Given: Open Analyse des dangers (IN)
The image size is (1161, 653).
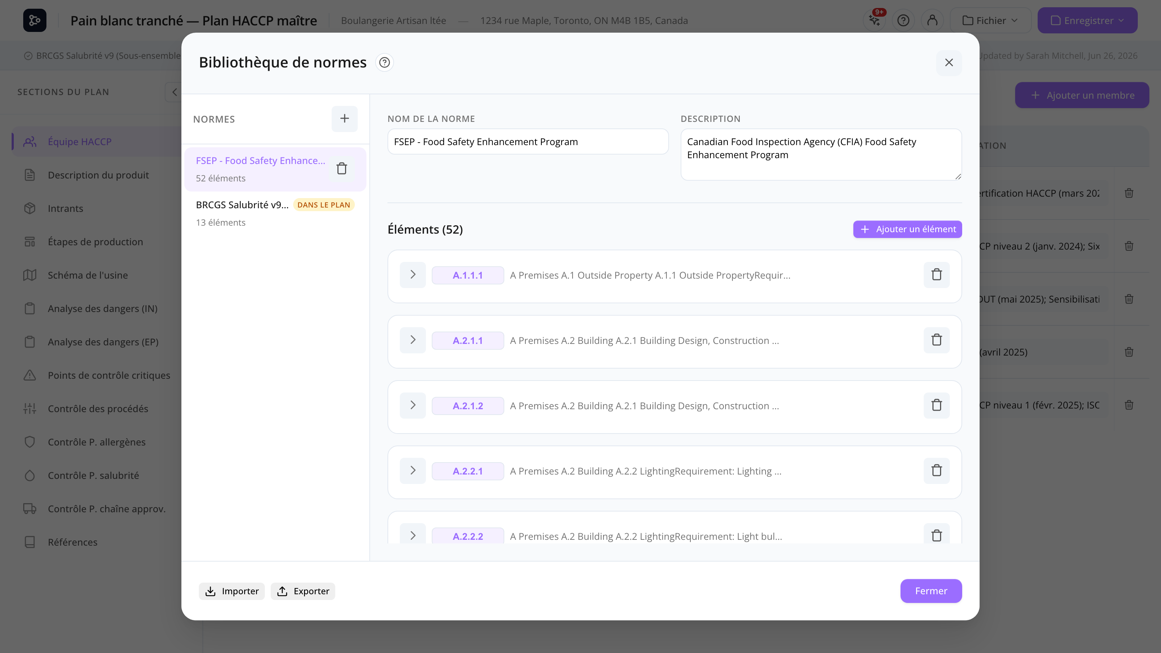Looking at the screenshot, I should point(97,308).
